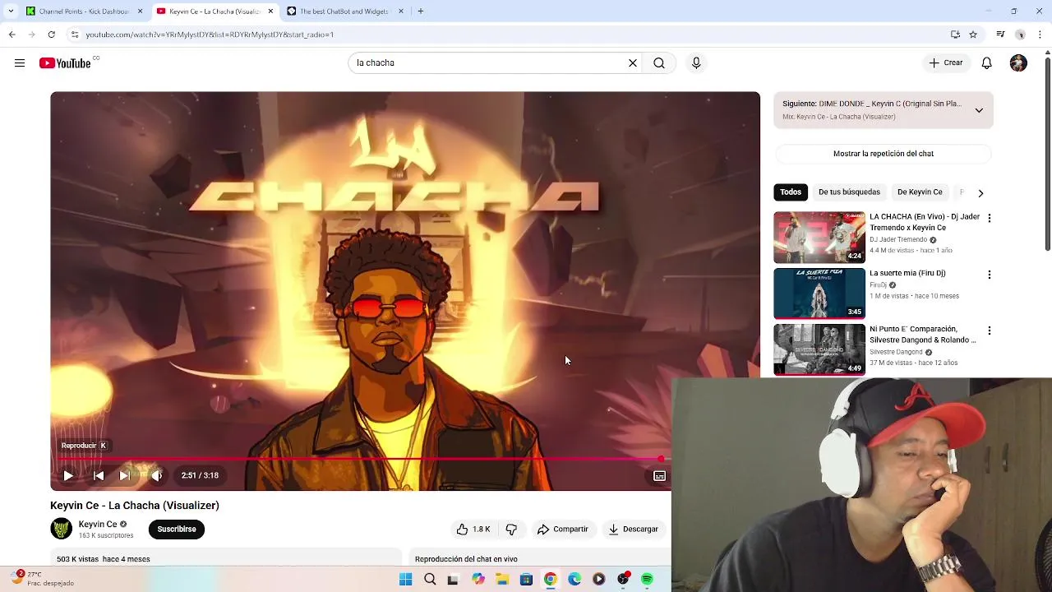Install app from address bar icon
Viewport: 1052px width, 592px height.
[x=955, y=35]
